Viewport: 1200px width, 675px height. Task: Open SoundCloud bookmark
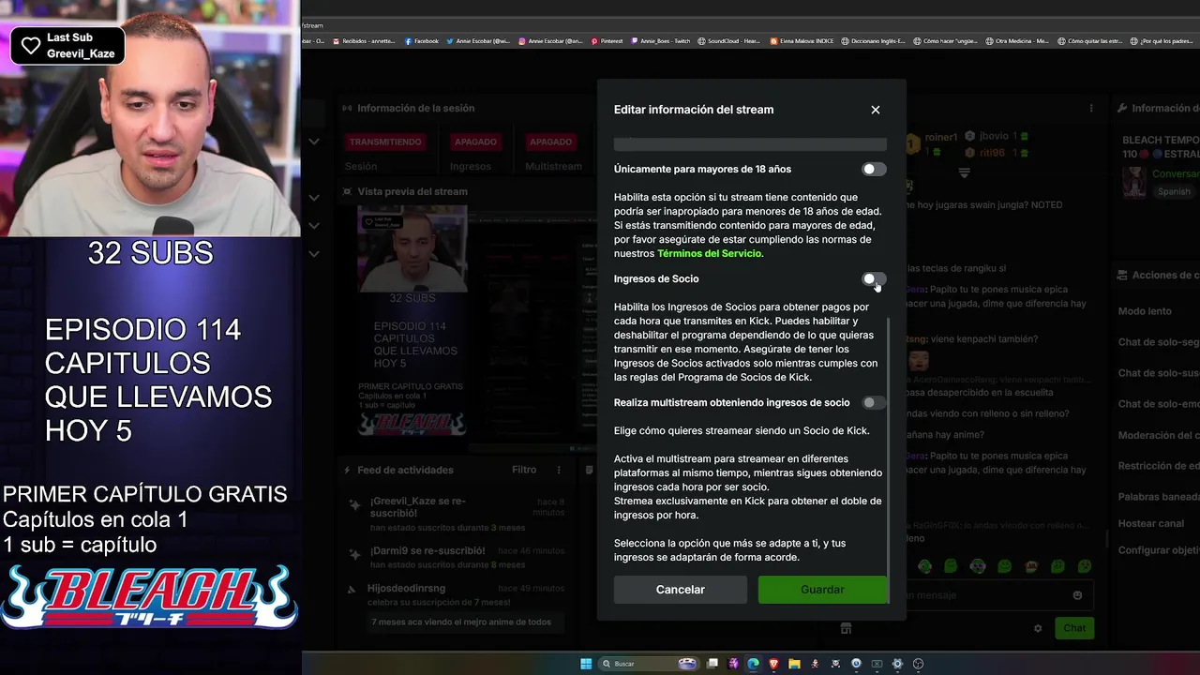pyautogui.click(x=729, y=41)
